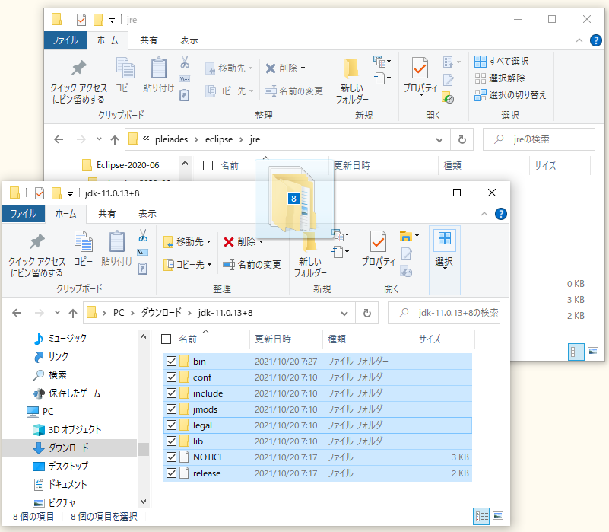Click the 貼り付け (Paste) icon

coord(116,247)
